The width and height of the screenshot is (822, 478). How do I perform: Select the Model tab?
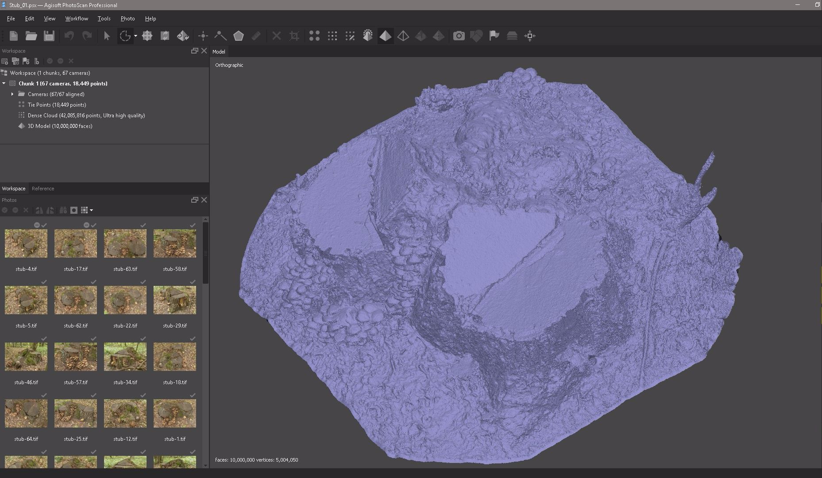coord(219,52)
